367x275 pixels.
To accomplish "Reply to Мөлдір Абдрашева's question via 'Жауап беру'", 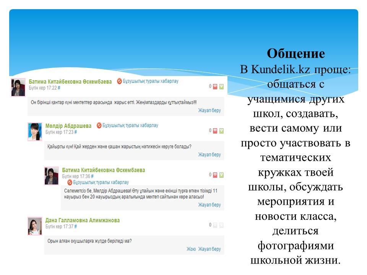I will (209, 155).
